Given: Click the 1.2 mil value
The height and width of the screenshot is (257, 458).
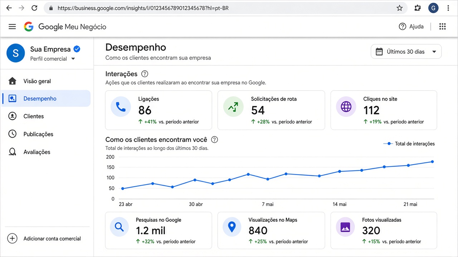Looking at the screenshot, I should pyautogui.click(x=151, y=231).
